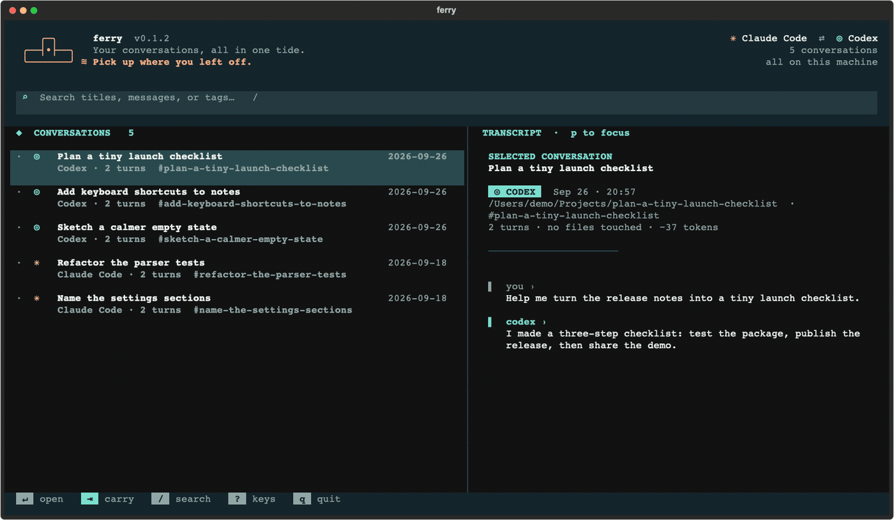Click the swap arrows between Claude Code and Codex
This screenshot has height=520, width=894.
(x=822, y=38)
